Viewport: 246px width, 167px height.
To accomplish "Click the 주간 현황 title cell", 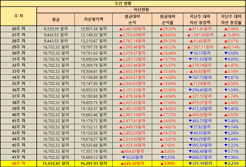I will (123, 3).
